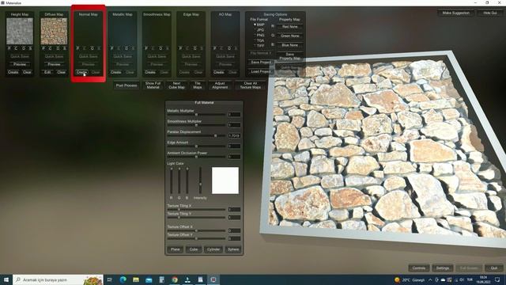Screen dimensions: 506x285
Task: Open the weather widget in taskbar
Action: [410, 279]
